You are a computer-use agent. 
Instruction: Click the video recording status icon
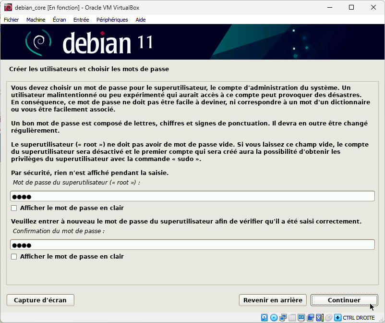tap(311, 318)
